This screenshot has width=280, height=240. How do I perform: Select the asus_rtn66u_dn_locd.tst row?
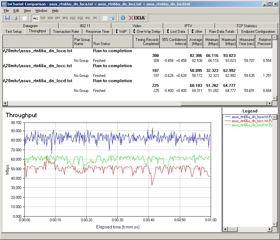click(x=137, y=81)
